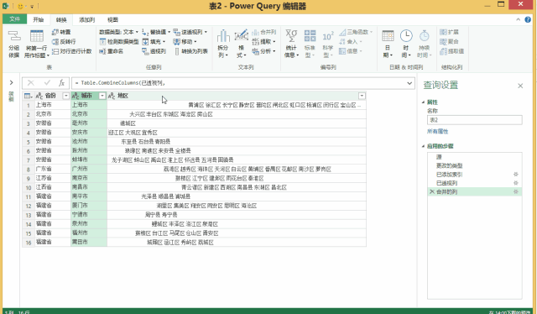
Task: Open gear settings for 已添加索引 step
Action: [516, 174]
